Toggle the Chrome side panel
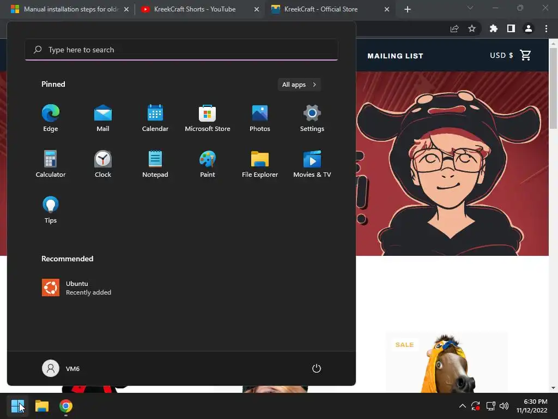The image size is (558, 419). click(x=511, y=28)
